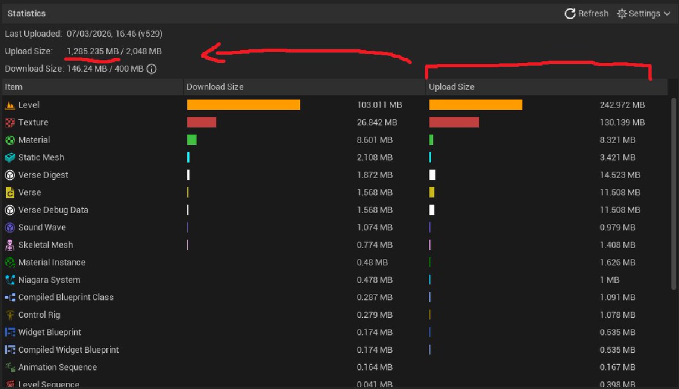Click the Sound Wave row icon
This screenshot has height=389, width=679.
(10, 228)
